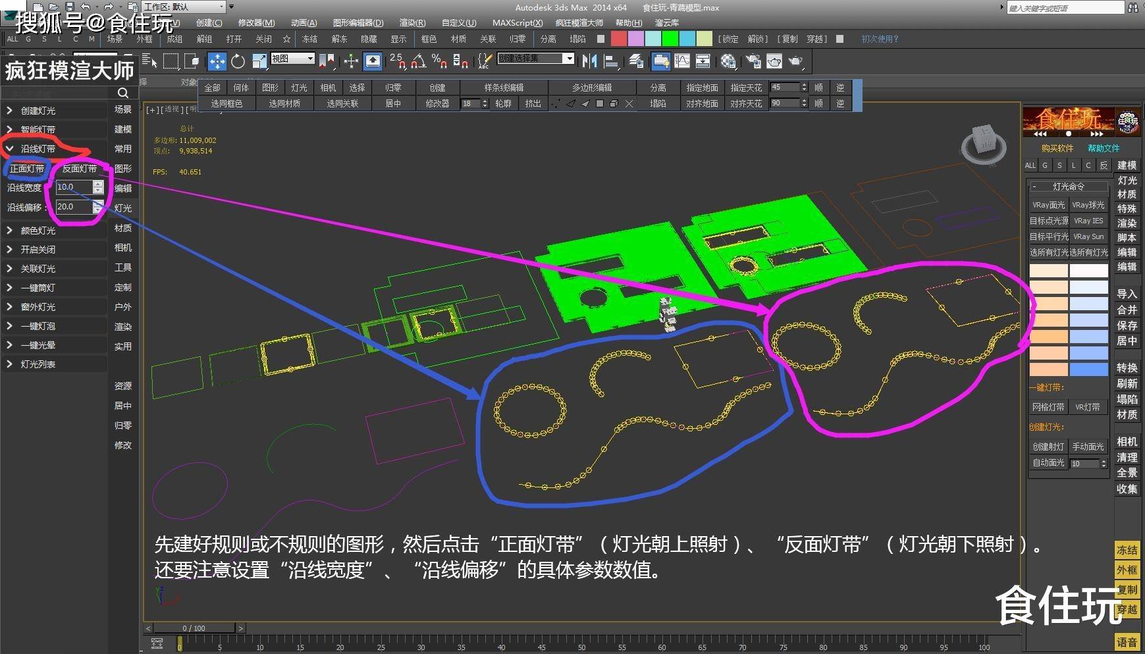This screenshot has height=654, width=1145.
Task: Open the 疯狂模渲大师 menu
Action: 579,23
